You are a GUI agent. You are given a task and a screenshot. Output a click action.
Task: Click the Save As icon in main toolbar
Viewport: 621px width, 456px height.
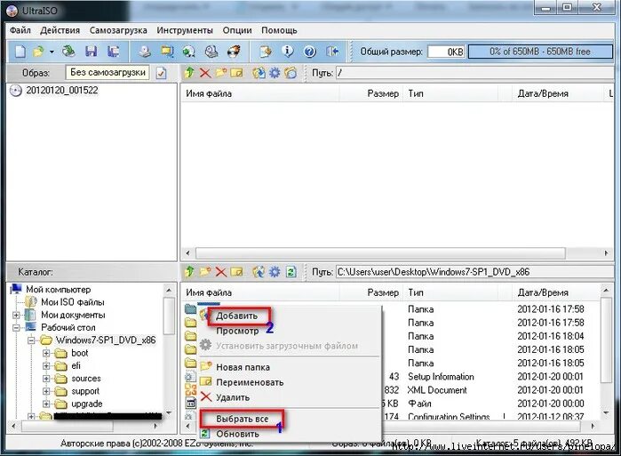114,51
